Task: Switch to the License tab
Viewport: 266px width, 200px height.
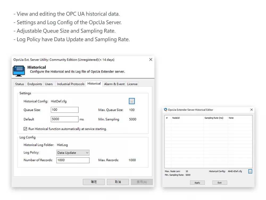Action: pos(132,84)
